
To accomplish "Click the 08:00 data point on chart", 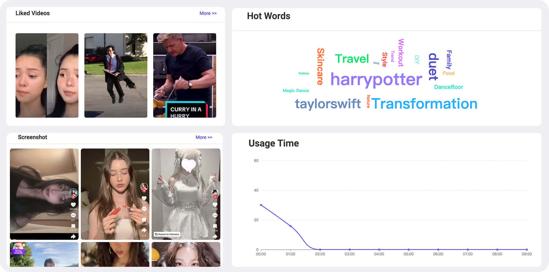I will pyautogui.click(x=497, y=249).
